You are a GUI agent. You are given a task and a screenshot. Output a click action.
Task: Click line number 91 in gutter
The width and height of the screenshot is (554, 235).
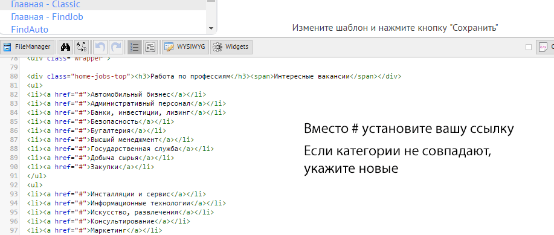click(14, 176)
